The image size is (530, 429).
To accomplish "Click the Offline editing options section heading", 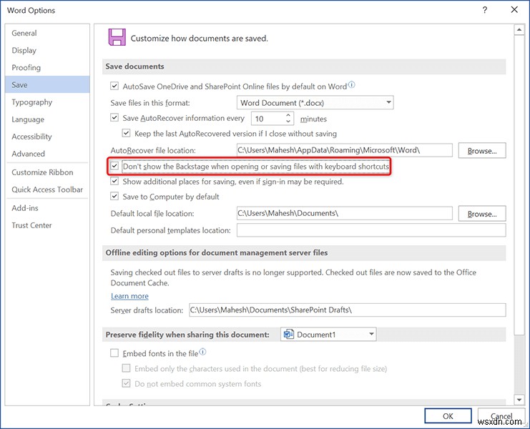I will point(216,252).
